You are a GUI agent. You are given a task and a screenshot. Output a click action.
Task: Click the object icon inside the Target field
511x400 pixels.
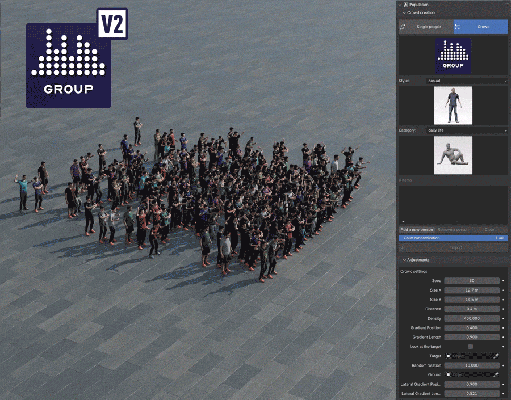(448, 356)
